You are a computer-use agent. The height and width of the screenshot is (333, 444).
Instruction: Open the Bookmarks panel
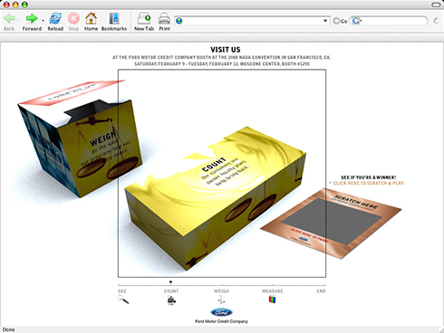(x=114, y=22)
